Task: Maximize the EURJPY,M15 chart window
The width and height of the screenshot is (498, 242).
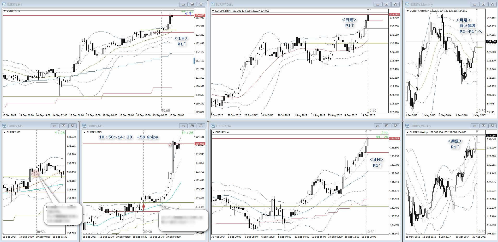Action: coord(192,126)
